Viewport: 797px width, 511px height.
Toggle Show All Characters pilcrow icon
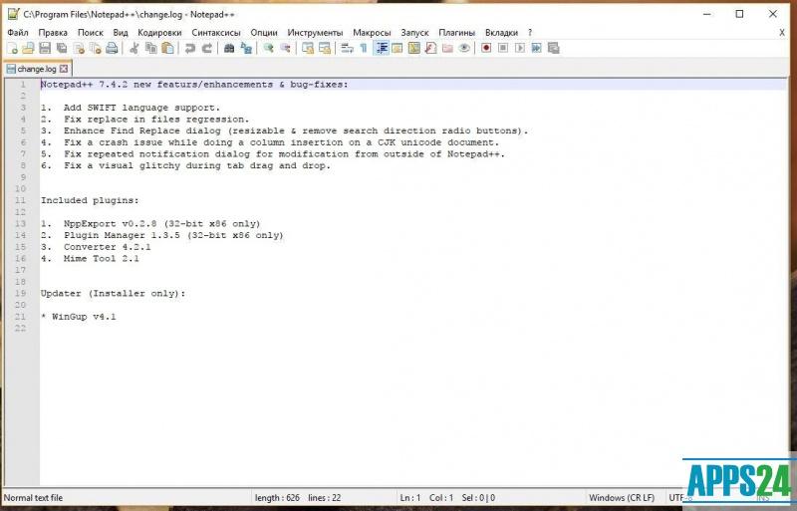(364, 48)
